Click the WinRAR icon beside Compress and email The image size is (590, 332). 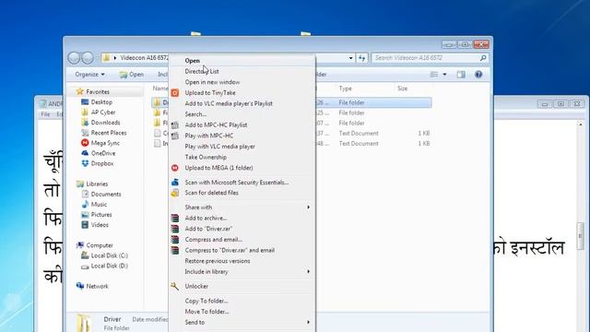pyautogui.click(x=174, y=240)
